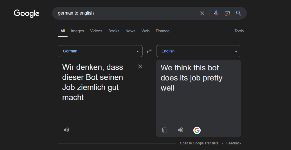Click the Feedback link
The height and width of the screenshot is (150, 291).
tap(234, 143)
